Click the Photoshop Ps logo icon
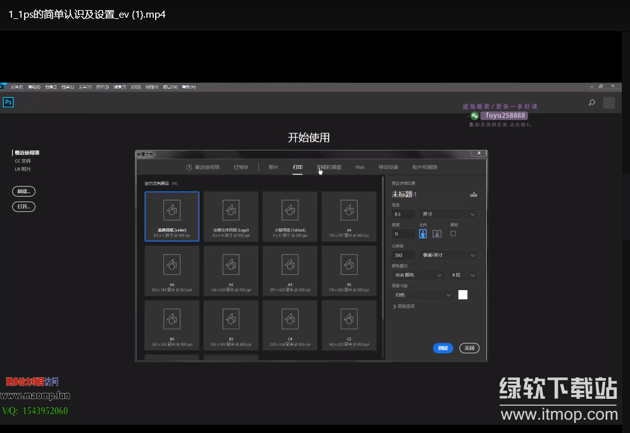This screenshot has height=433, width=630. coord(8,102)
